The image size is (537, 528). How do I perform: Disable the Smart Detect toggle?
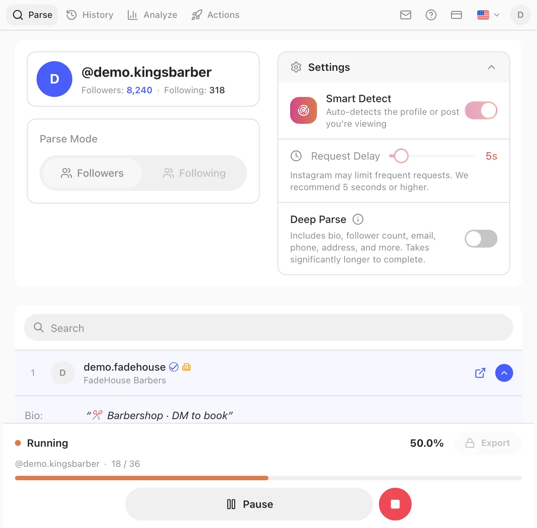481,110
